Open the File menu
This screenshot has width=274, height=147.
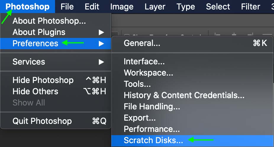(x=67, y=7)
